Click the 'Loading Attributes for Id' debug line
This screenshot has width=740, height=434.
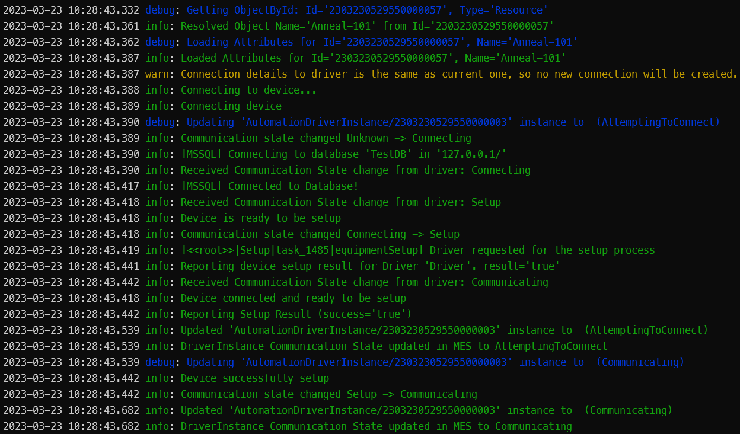point(291,42)
